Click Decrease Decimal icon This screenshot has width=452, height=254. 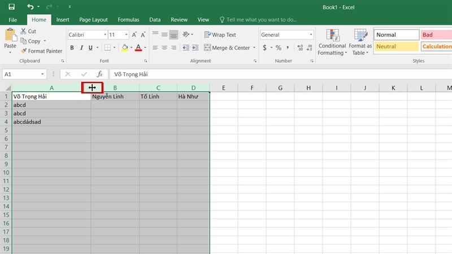pyautogui.click(x=309, y=48)
